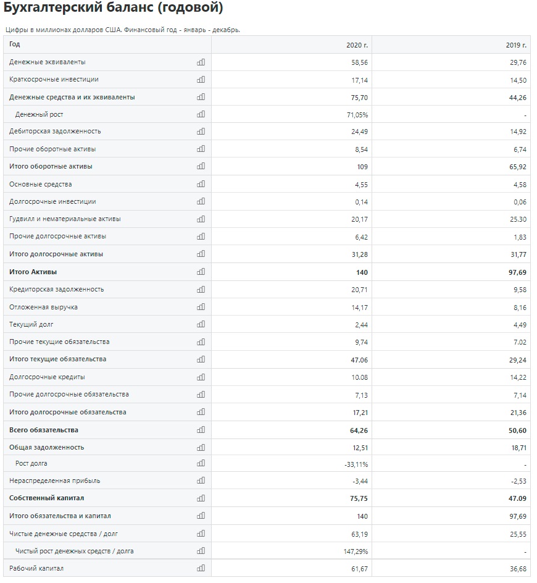Open chart icon for Итого Активы
The height and width of the screenshot is (583, 537).
coord(201,272)
